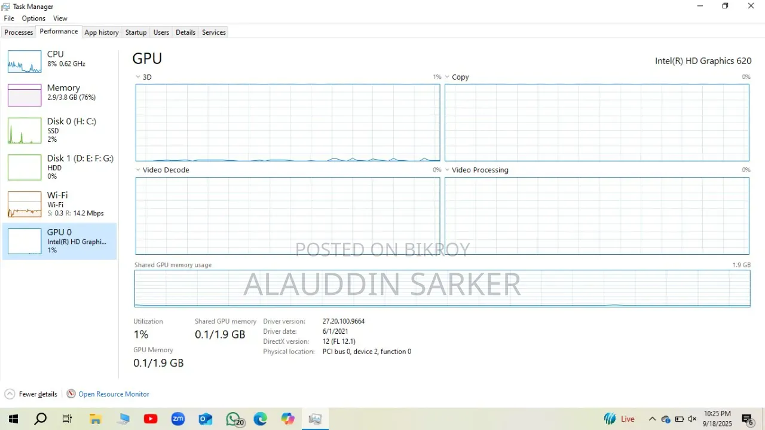
Task: Click DirectX version value 12 (FL 12.1)
Action: pyautogui.click(x=339, y=341)
